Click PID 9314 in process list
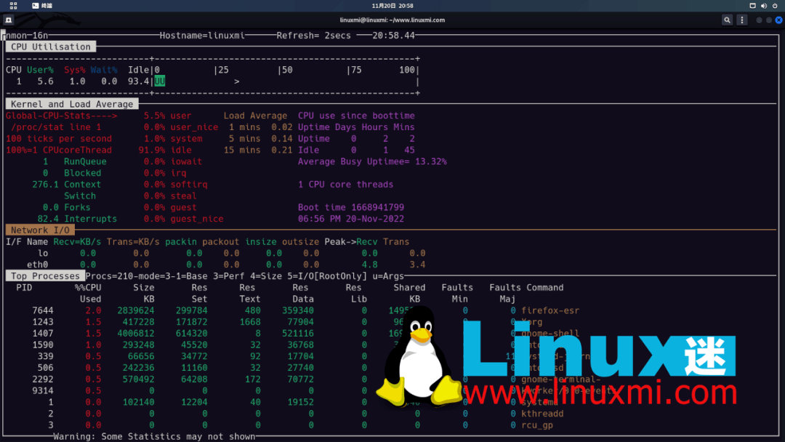 [x=43, y=390]
